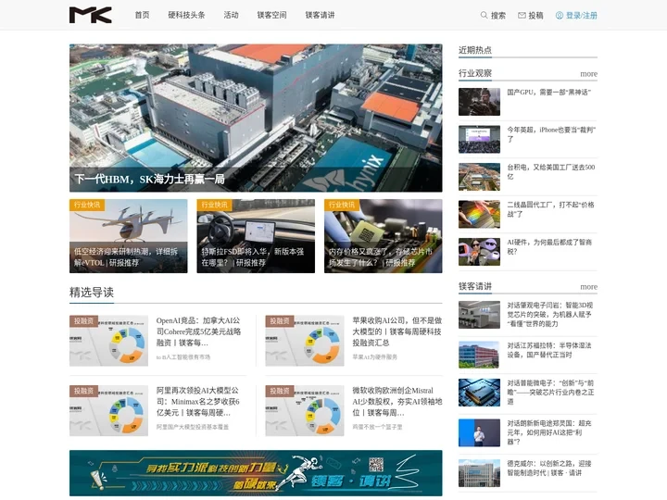667x500 pixels.
Task: Click more beside 行业观察
Action: pyautogui.click(x=589, y=73)
